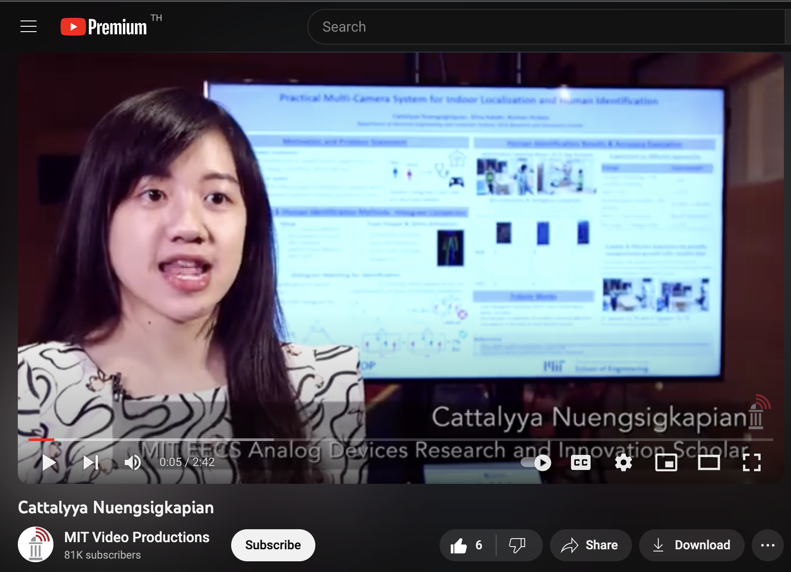Switch to theater mode

(x=709, y=463)
